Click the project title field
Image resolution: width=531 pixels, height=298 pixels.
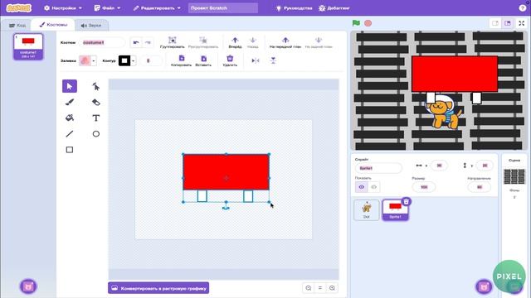[x=223, y=7]
